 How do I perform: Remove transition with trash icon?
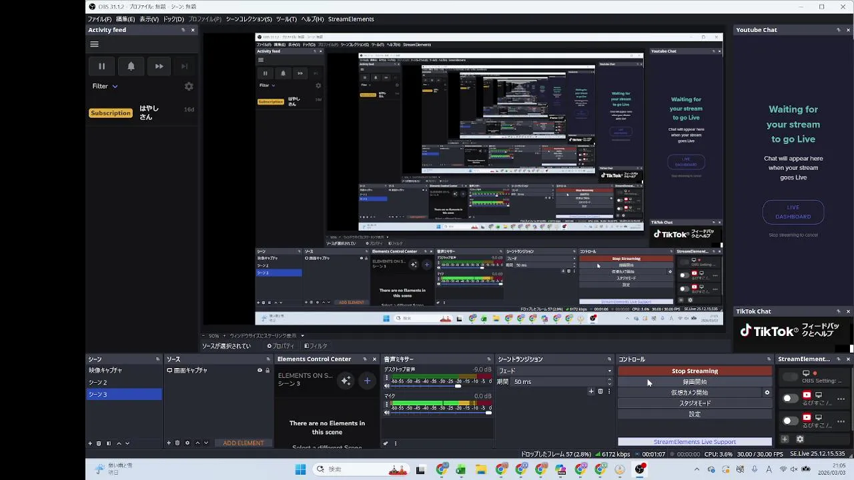[600, 391]
